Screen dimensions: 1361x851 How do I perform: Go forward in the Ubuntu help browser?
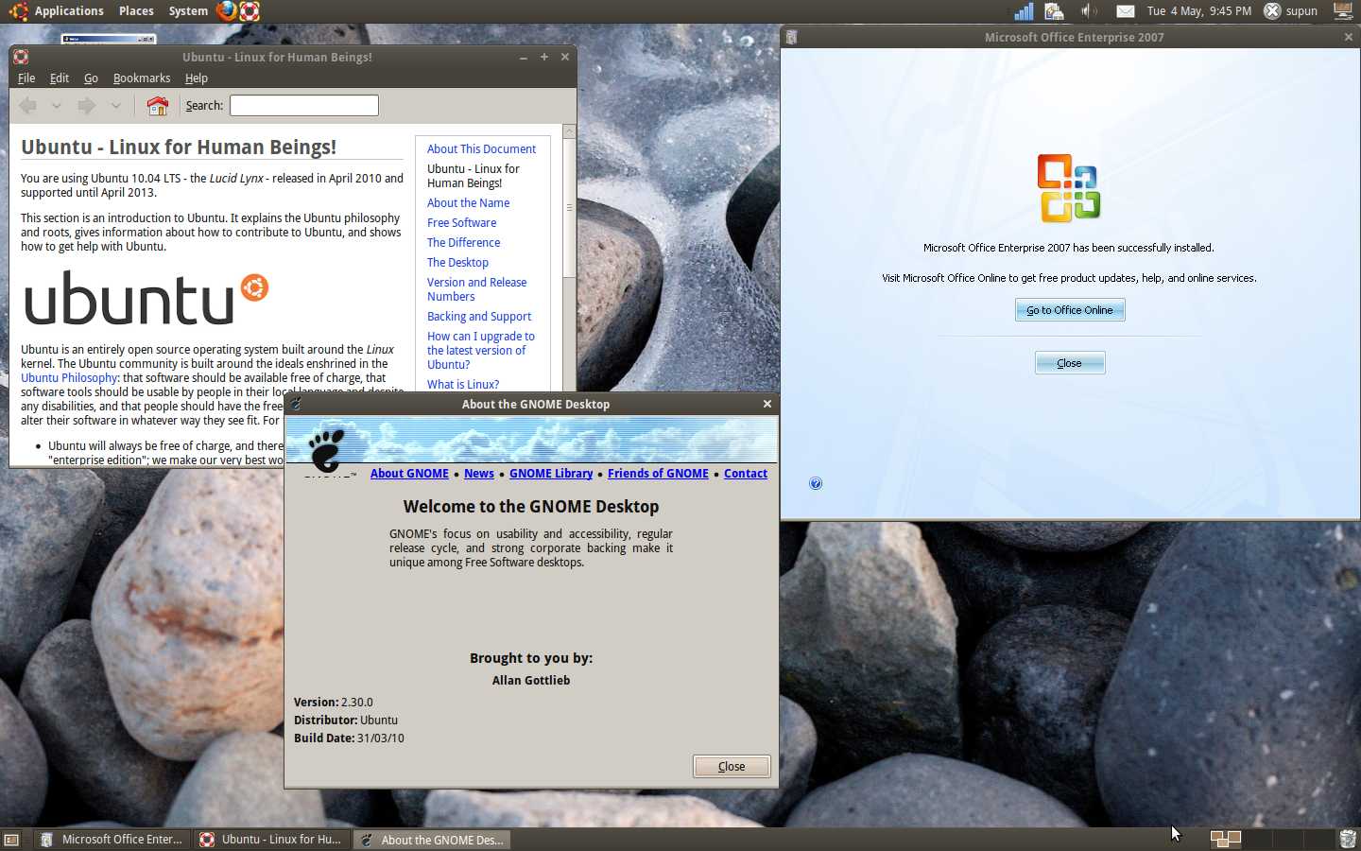[x=87, y=106]
